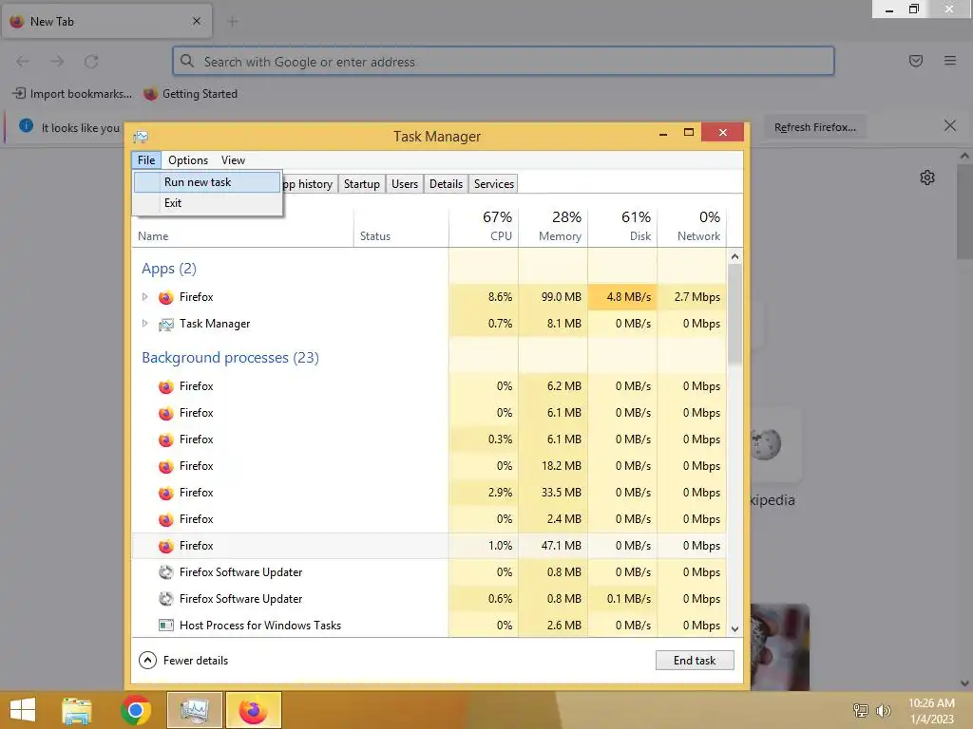Click the Firefox address search field

pyautogui.click(x=504, y=62)
